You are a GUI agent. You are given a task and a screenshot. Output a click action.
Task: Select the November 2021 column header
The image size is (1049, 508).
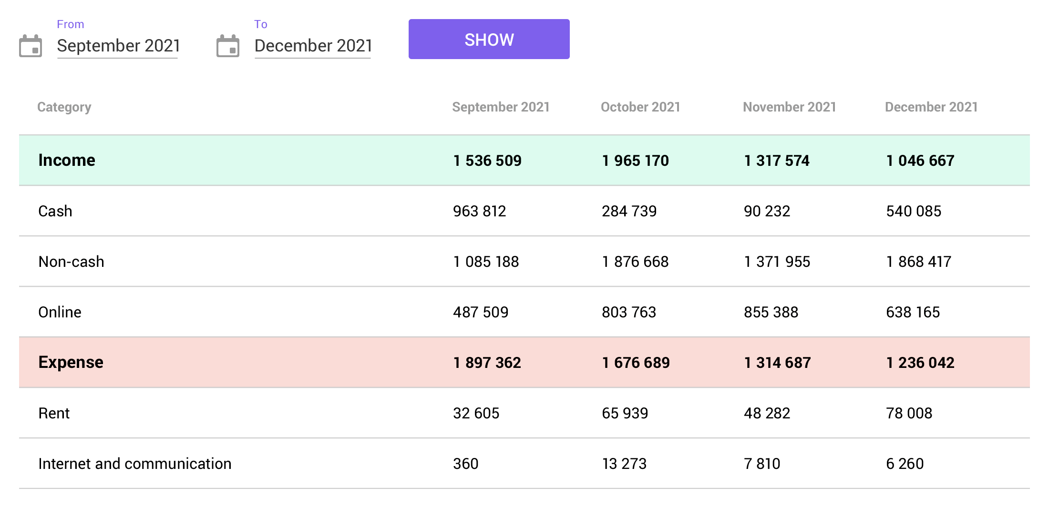click(x=789, y=107)
